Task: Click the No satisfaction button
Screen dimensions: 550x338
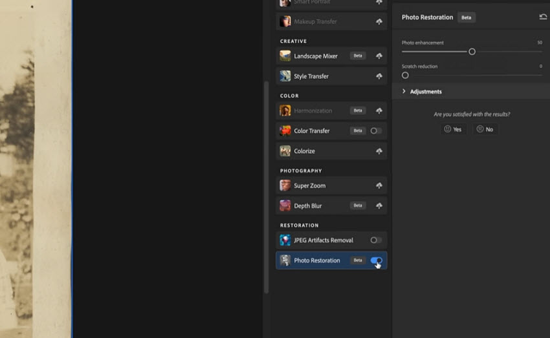Action: 484,129
